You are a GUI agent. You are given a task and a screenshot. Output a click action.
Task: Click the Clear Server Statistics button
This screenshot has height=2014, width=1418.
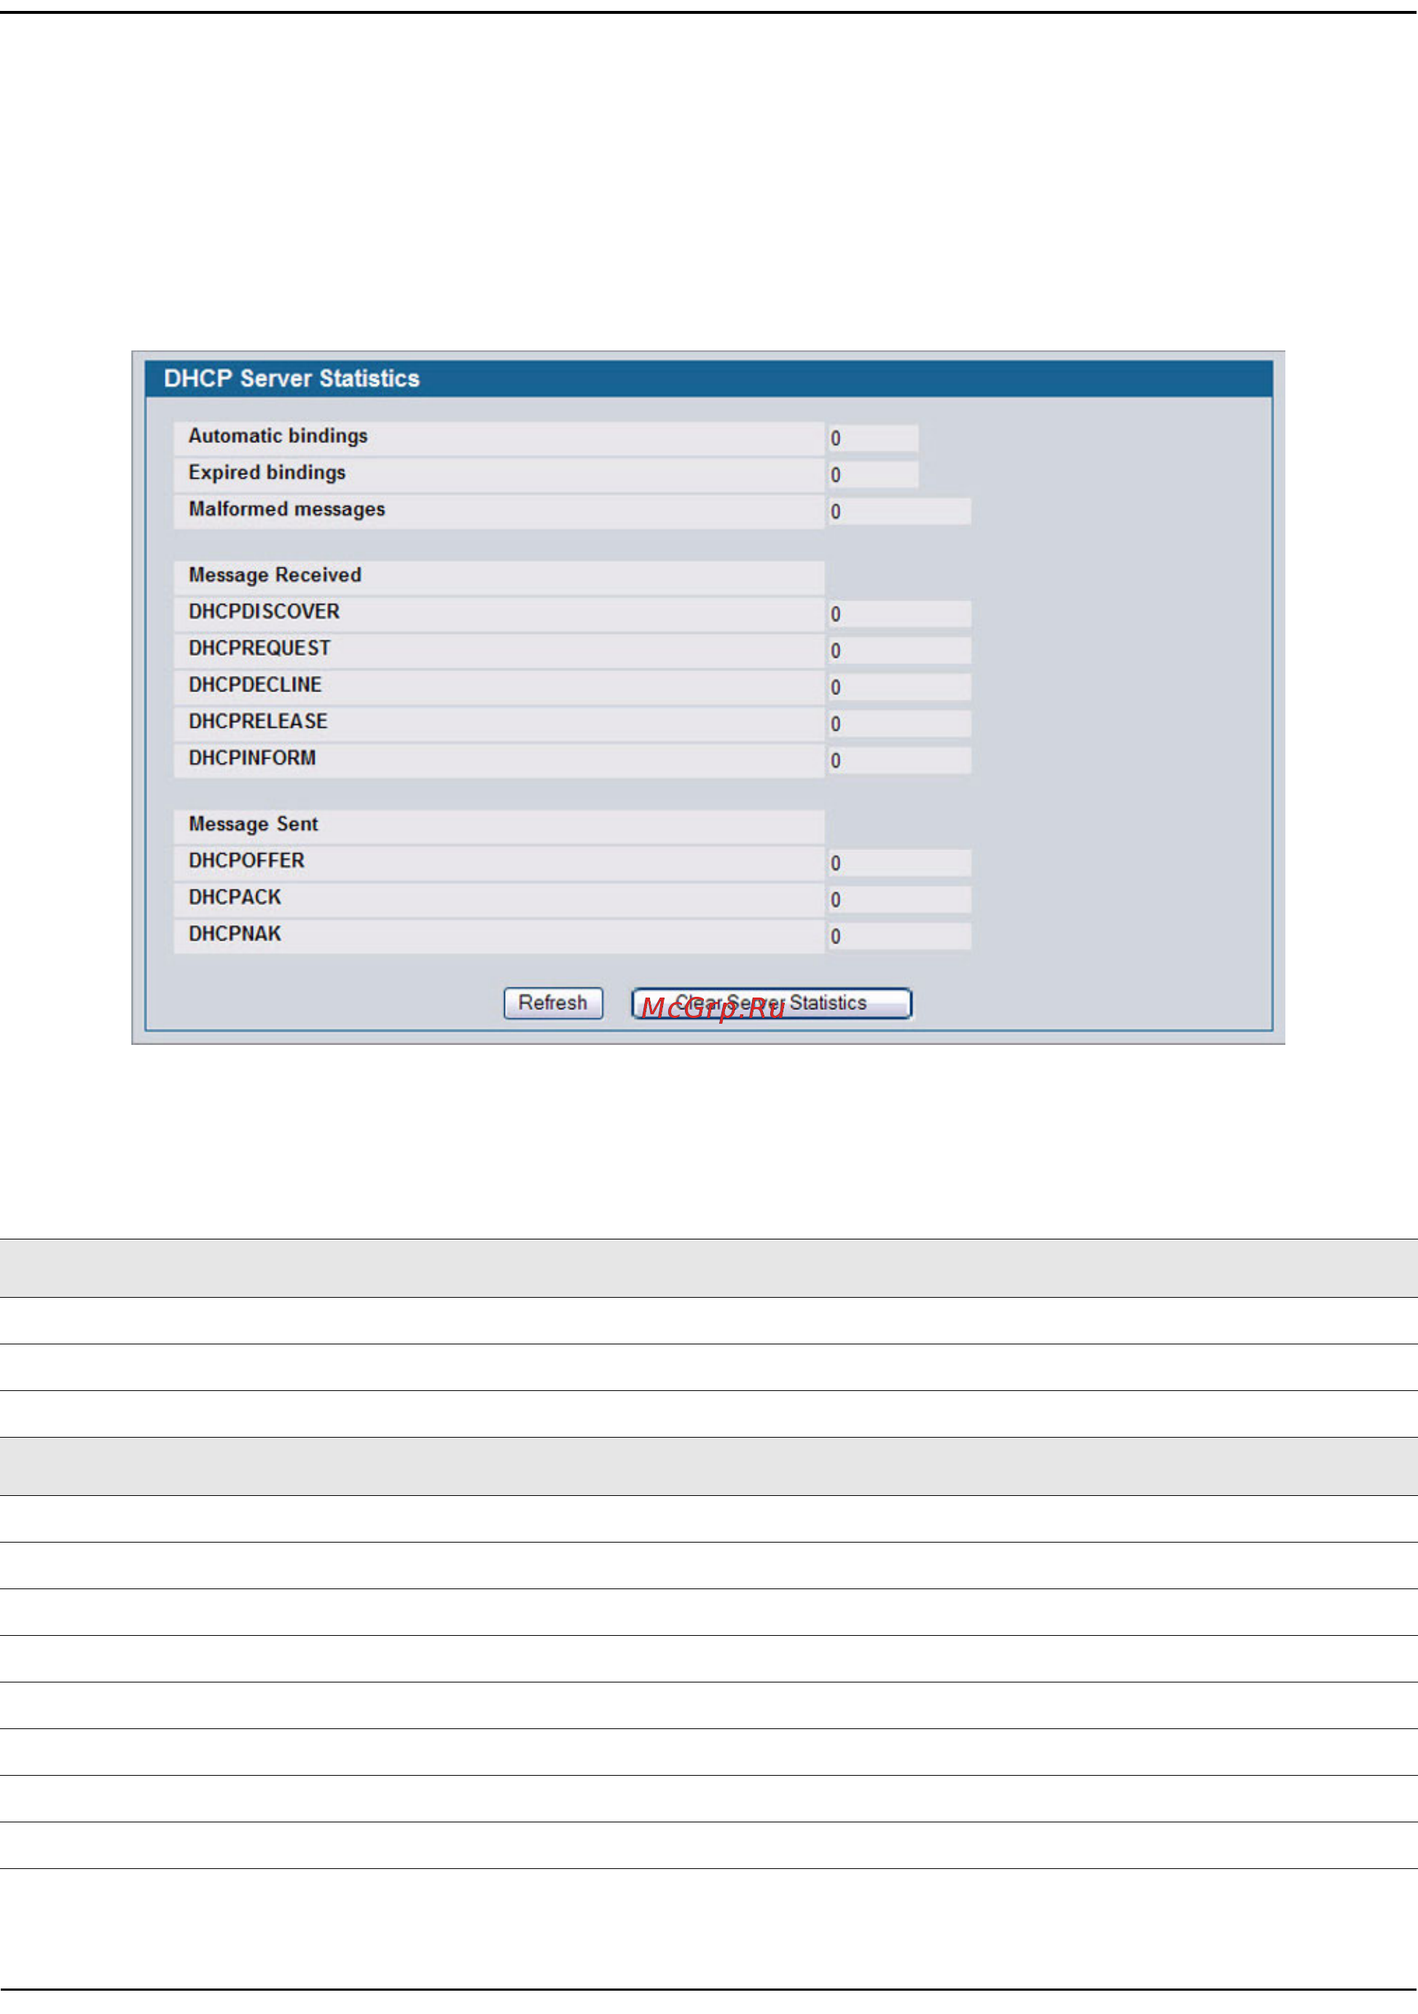point(772,1003)
